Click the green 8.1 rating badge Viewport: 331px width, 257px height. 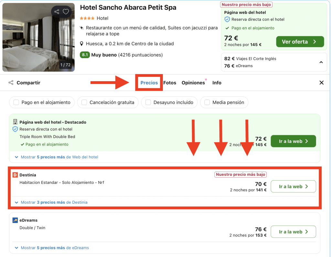point(85,55)
